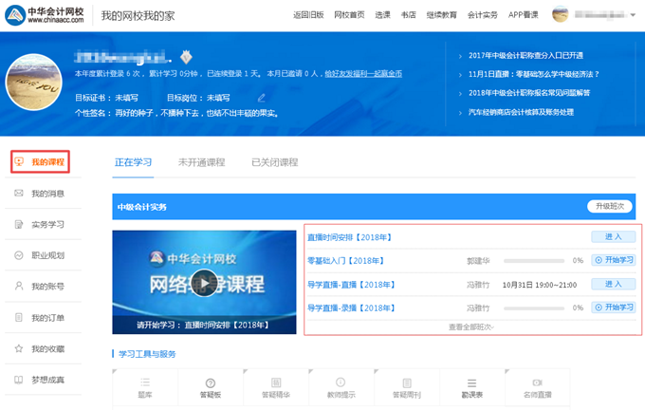Open the account dropdown arrow at top right

(633, 15)
